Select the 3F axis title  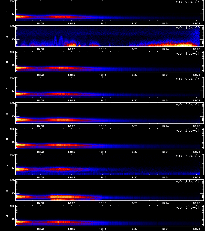pos(7,62)
